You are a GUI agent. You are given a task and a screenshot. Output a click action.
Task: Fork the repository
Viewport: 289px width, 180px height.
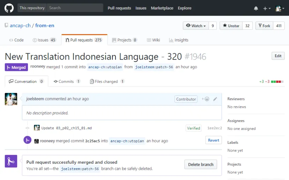pos(264,26)
